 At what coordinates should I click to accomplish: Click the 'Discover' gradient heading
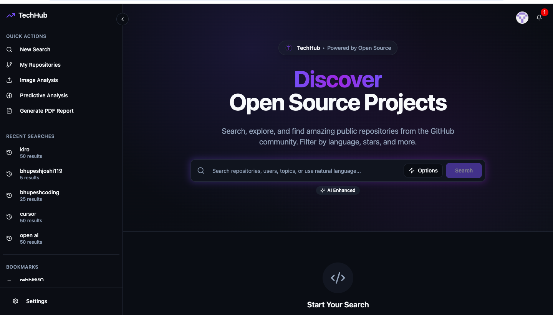click(x=338, y=79)
